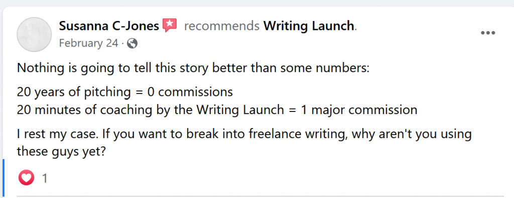This screenshot has height=198, width=514.
Task: Click the red star recommendation badge
Action: point(170,25)
